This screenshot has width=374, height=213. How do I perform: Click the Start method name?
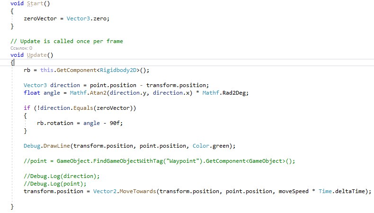point(35,4)
